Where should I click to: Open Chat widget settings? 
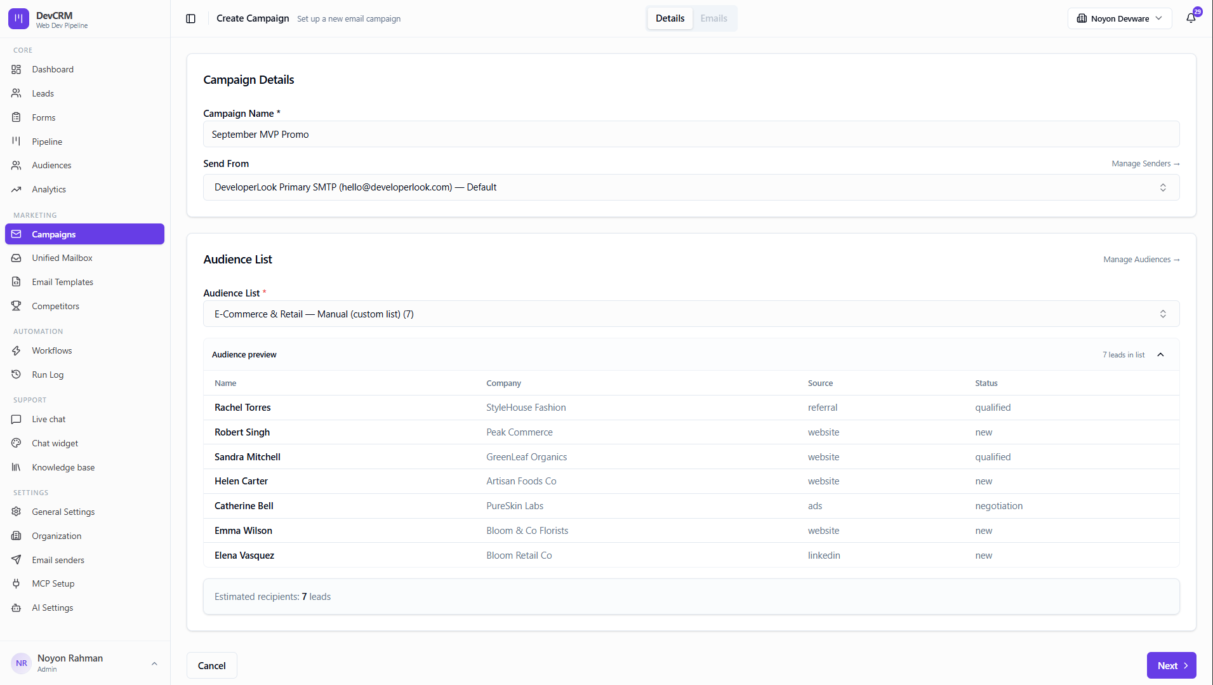(84, 443)
